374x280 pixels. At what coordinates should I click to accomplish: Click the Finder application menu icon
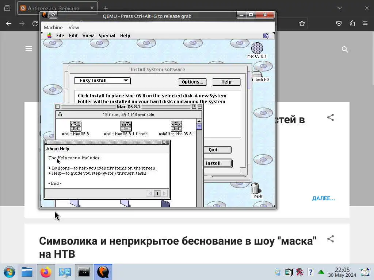tap(266, 36)
